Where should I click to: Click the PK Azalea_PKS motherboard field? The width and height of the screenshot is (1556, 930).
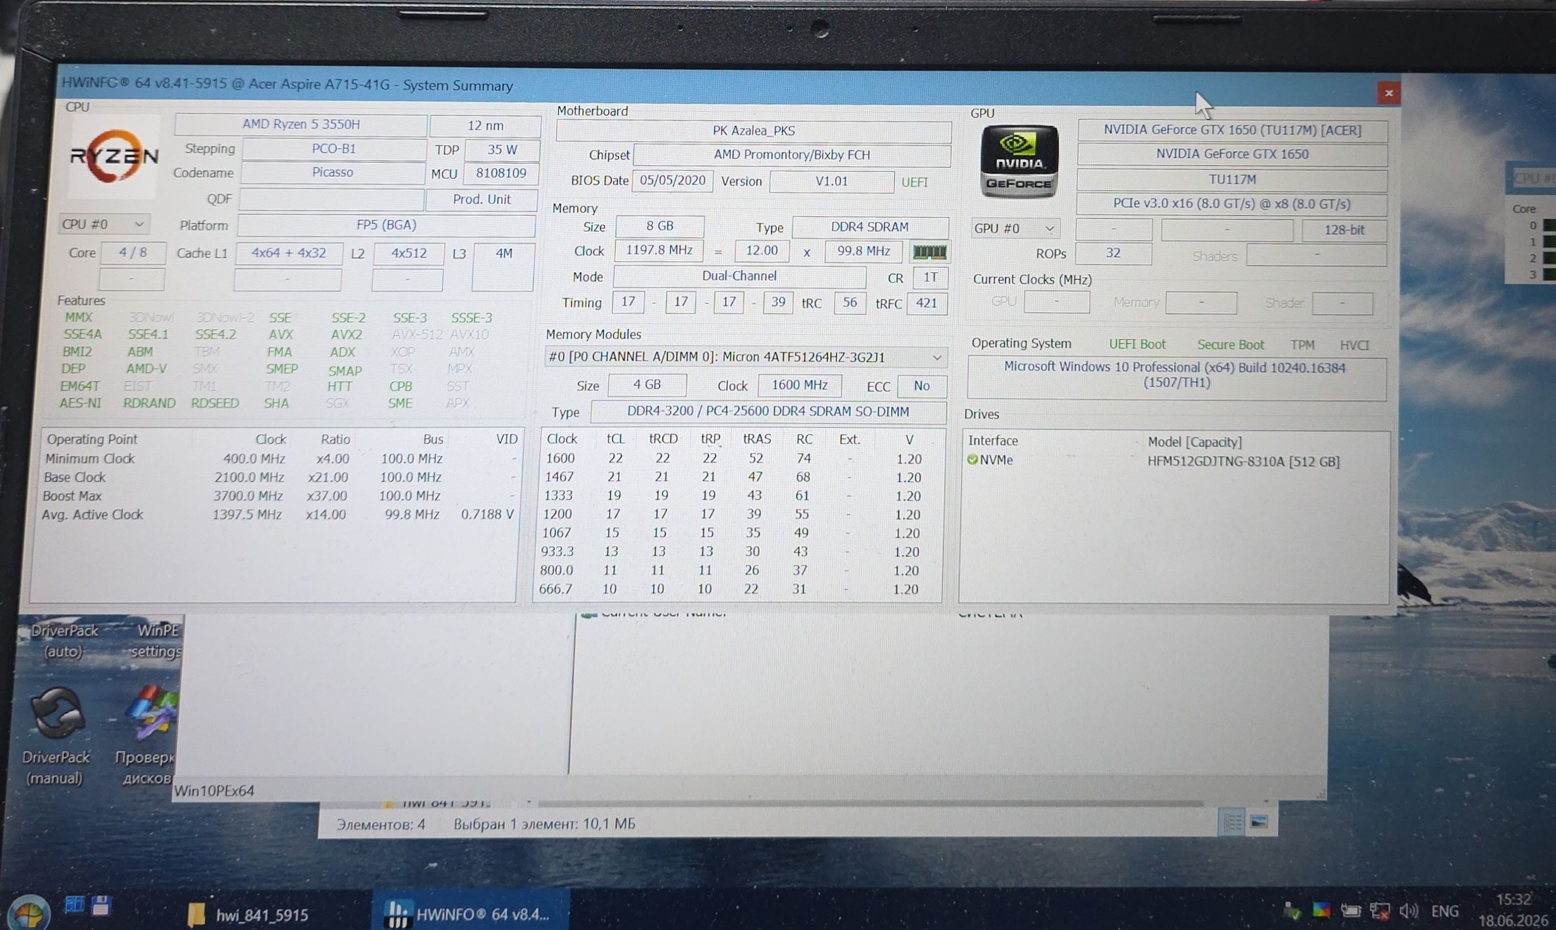pyautogui.click(x=753, y=132)
